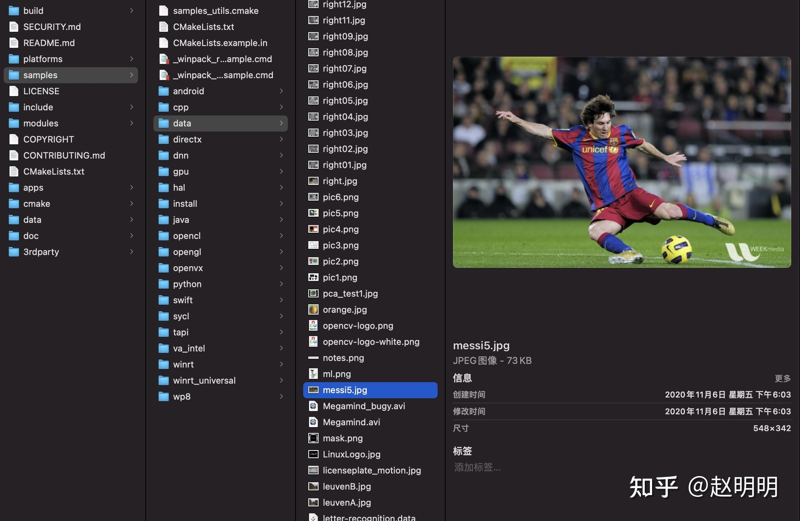Select the CMakeLists.example.in file
The width and height of the screenshot is (800, 521).
(220, 43)
